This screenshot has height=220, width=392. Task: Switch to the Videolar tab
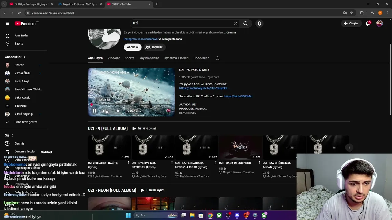[x=114, y=58]
